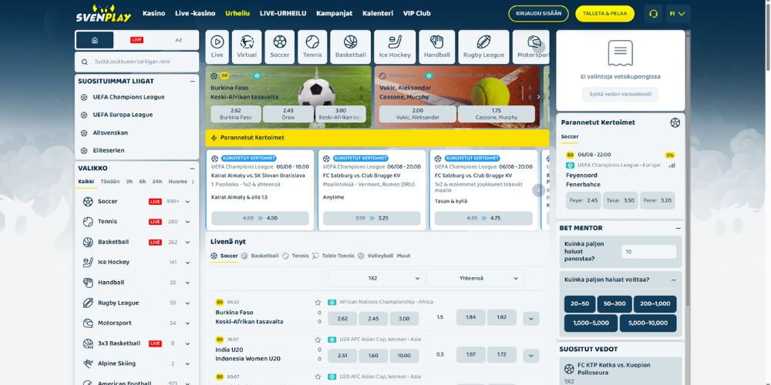Open the Ice Hockey category tile
This screenshot has height=385, width=771.
[x=395, y=47]
